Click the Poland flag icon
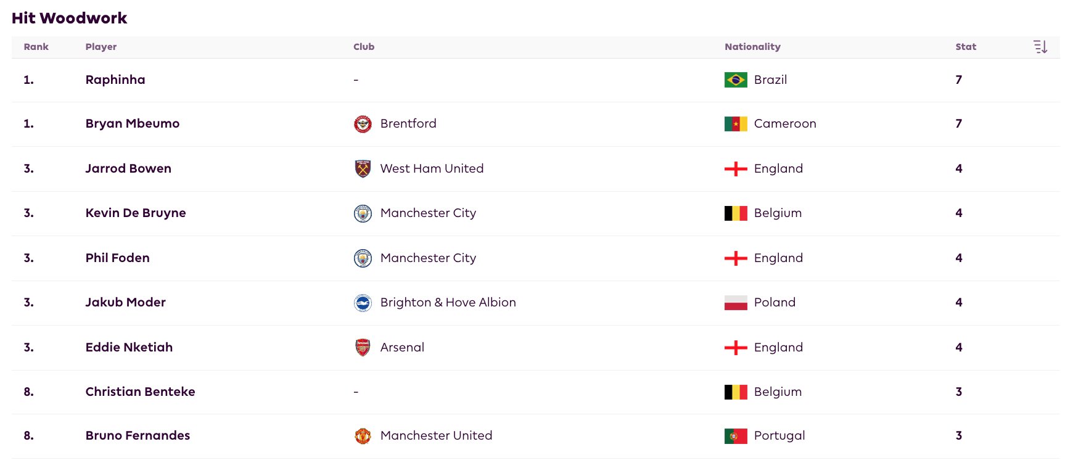The width and height of the screenshot is (1073, 460). pyautogui.click(x=735, y=303)
